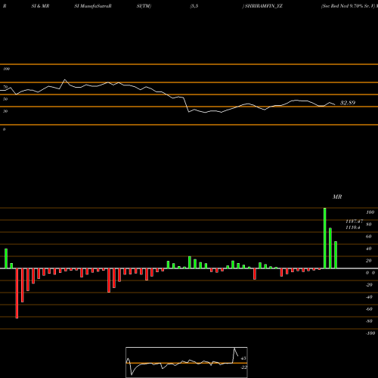This screenshot has width=378, height=378.
Task: Click the 50 label on RSI axis
Action: click(x=5, y=99)
